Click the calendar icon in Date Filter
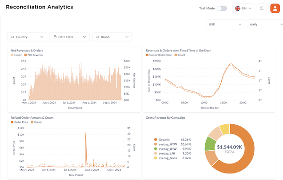The width and height of the screenshot is (283, 180). point(55,37)
